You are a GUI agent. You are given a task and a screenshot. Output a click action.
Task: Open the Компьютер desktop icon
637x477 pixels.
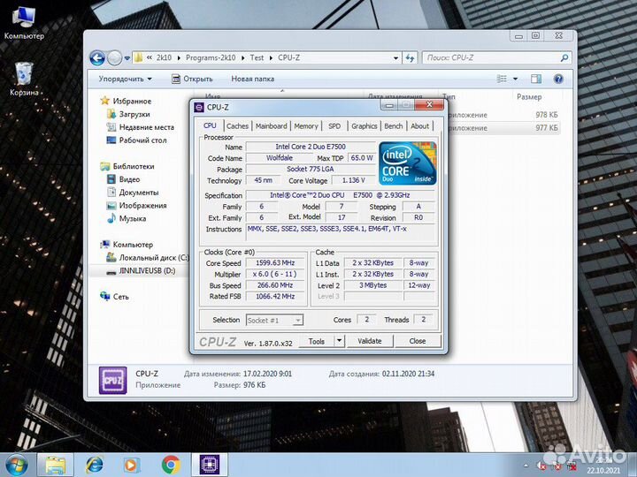point(24,24)
